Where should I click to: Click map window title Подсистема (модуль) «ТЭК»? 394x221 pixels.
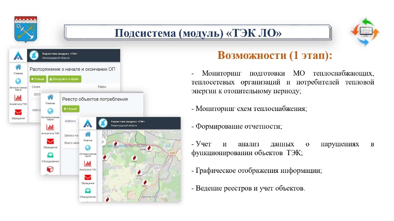(x=128, y=121)
